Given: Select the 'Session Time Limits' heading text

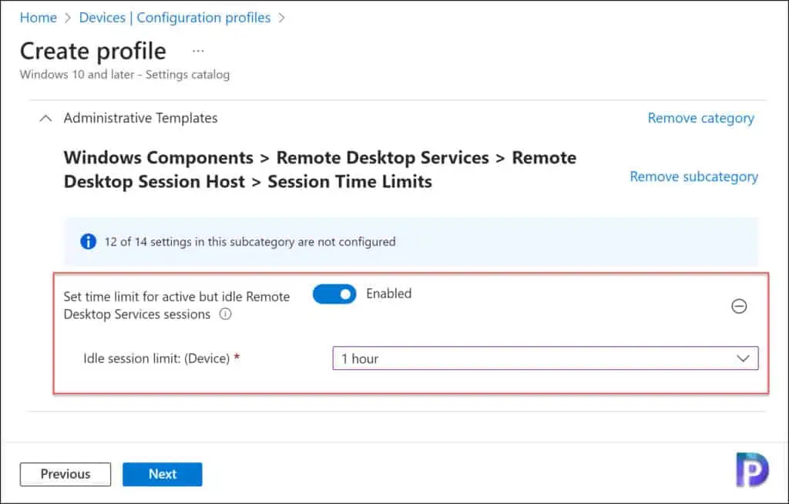Looking at the screenshot, I should pos(350,182).
